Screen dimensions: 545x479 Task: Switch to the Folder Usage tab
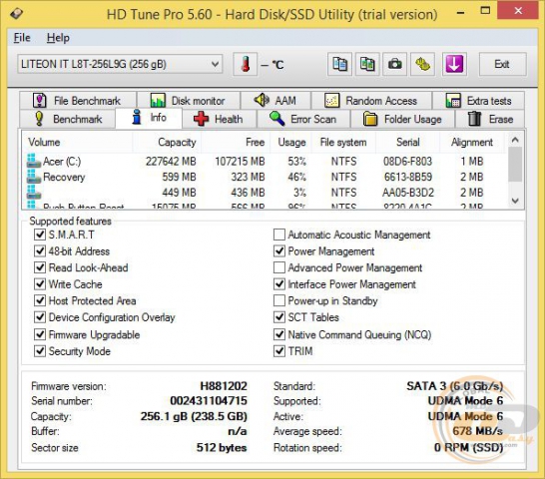click(x=402, y=119)
